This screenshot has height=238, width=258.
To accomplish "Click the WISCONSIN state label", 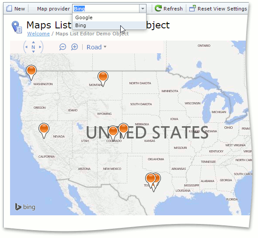I will [x=192, y=103].
